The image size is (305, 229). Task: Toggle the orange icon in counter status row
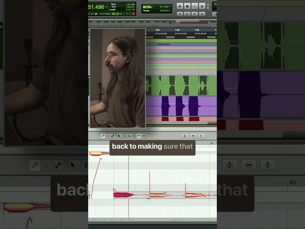133,14
